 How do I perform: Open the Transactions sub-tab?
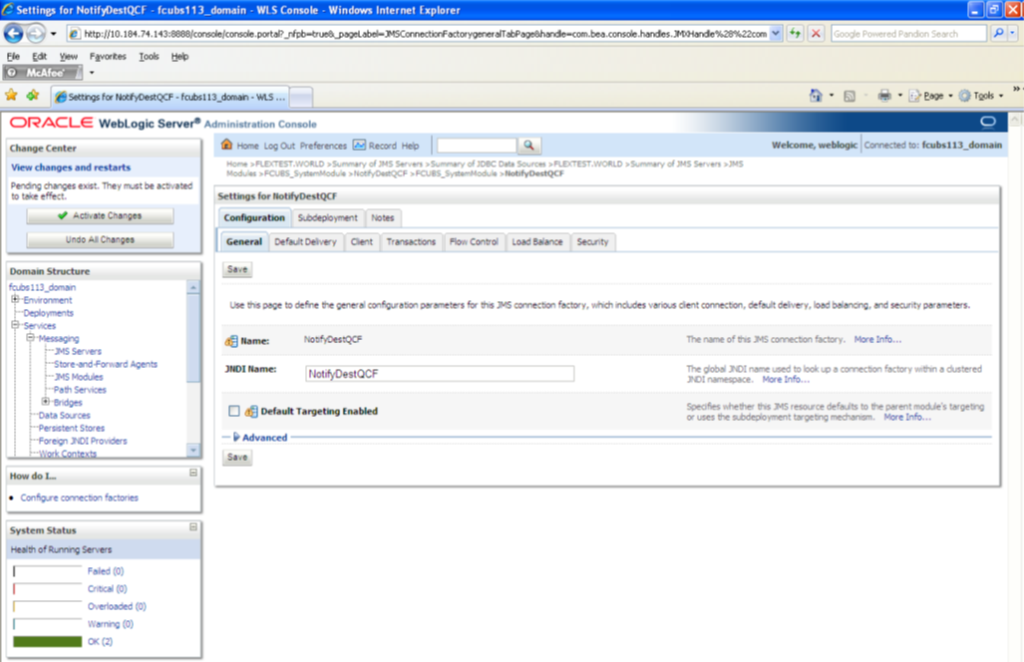[x=411, y=241]
